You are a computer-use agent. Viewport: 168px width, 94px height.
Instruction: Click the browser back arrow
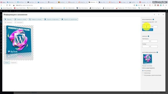1,5
